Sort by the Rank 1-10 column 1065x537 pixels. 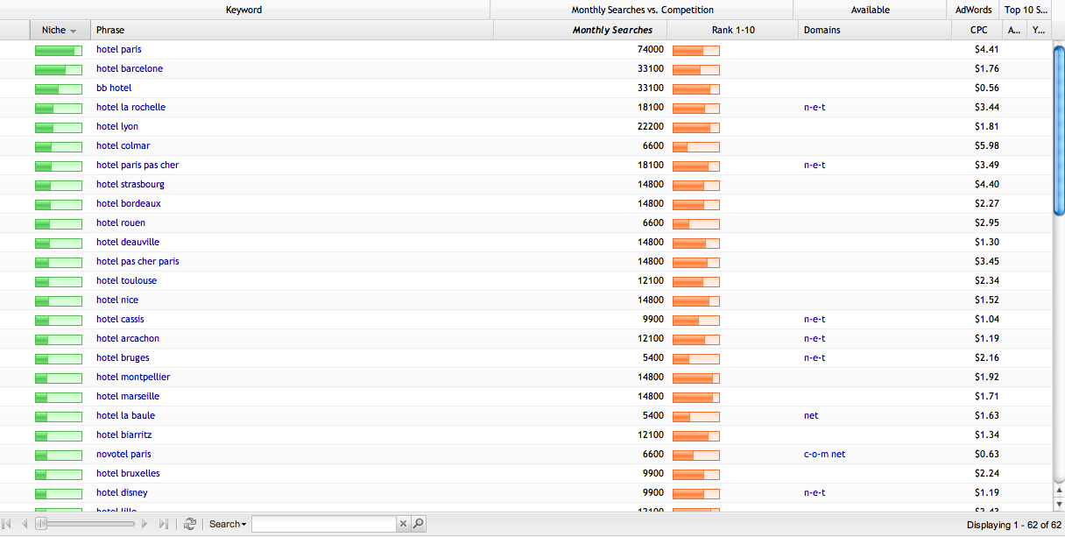click(733, 30)
